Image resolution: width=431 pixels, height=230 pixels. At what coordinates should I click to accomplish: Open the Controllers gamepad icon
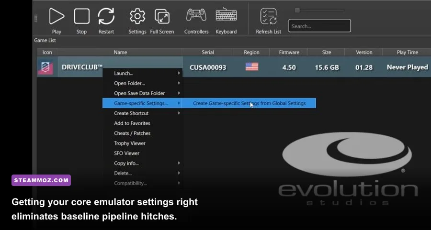(x=196, y=15)
